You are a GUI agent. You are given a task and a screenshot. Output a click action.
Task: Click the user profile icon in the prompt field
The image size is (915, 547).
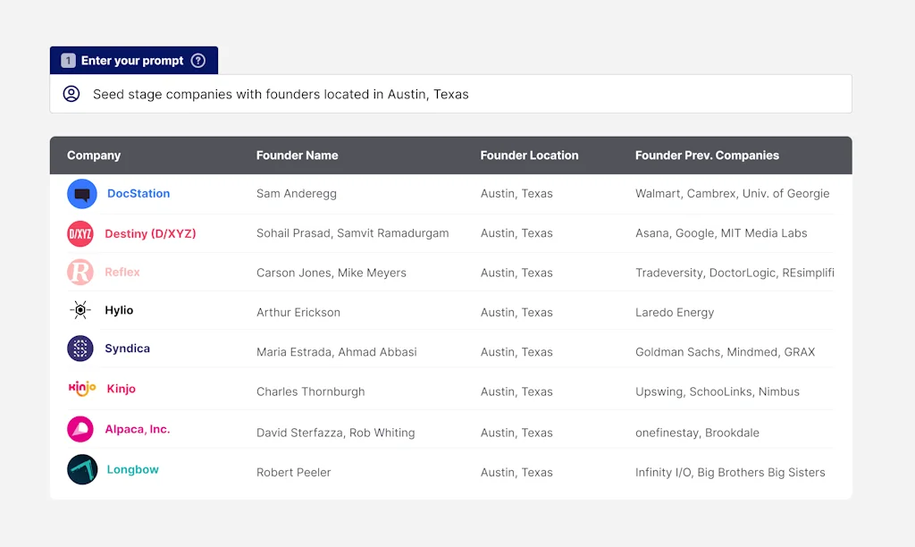(x=71, y=93)
